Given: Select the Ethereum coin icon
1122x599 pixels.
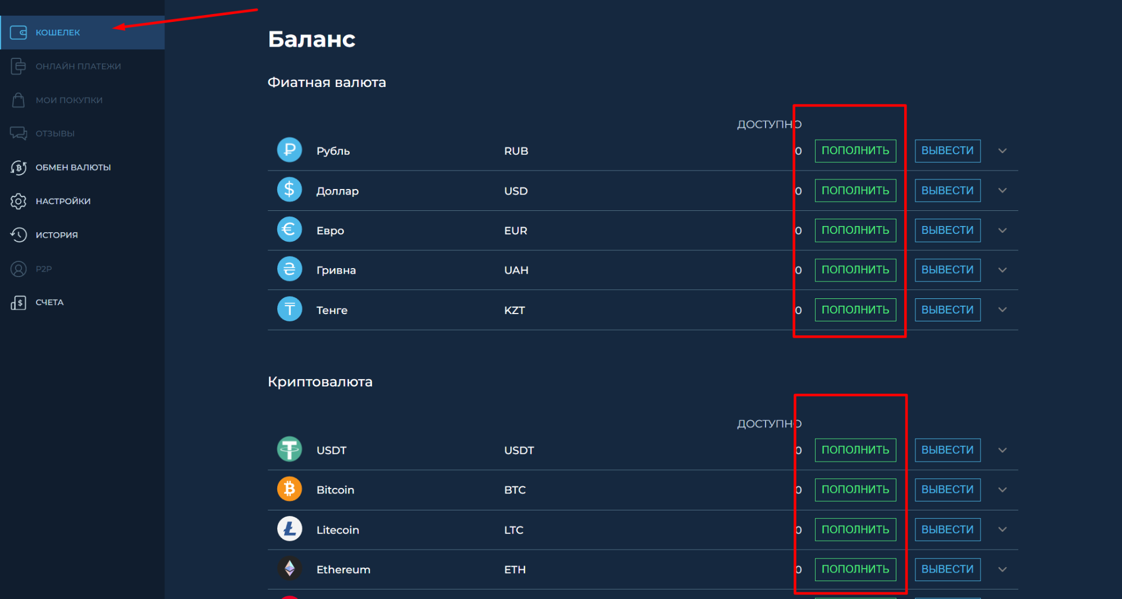Looking at the screenshot, I should [289, 569].
